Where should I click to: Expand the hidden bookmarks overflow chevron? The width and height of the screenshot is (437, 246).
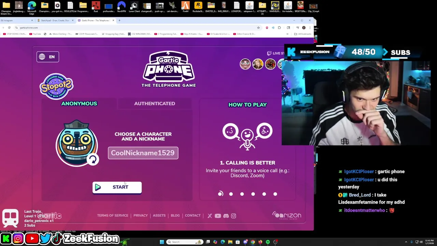(x=287, y=34)
